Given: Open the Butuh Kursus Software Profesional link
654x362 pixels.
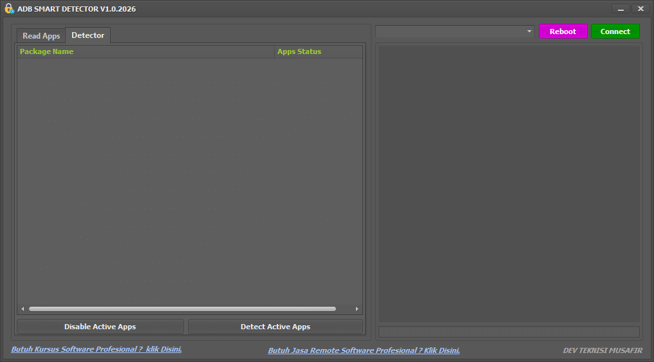Looking at the screenshot, I should (x=97, y=349).
